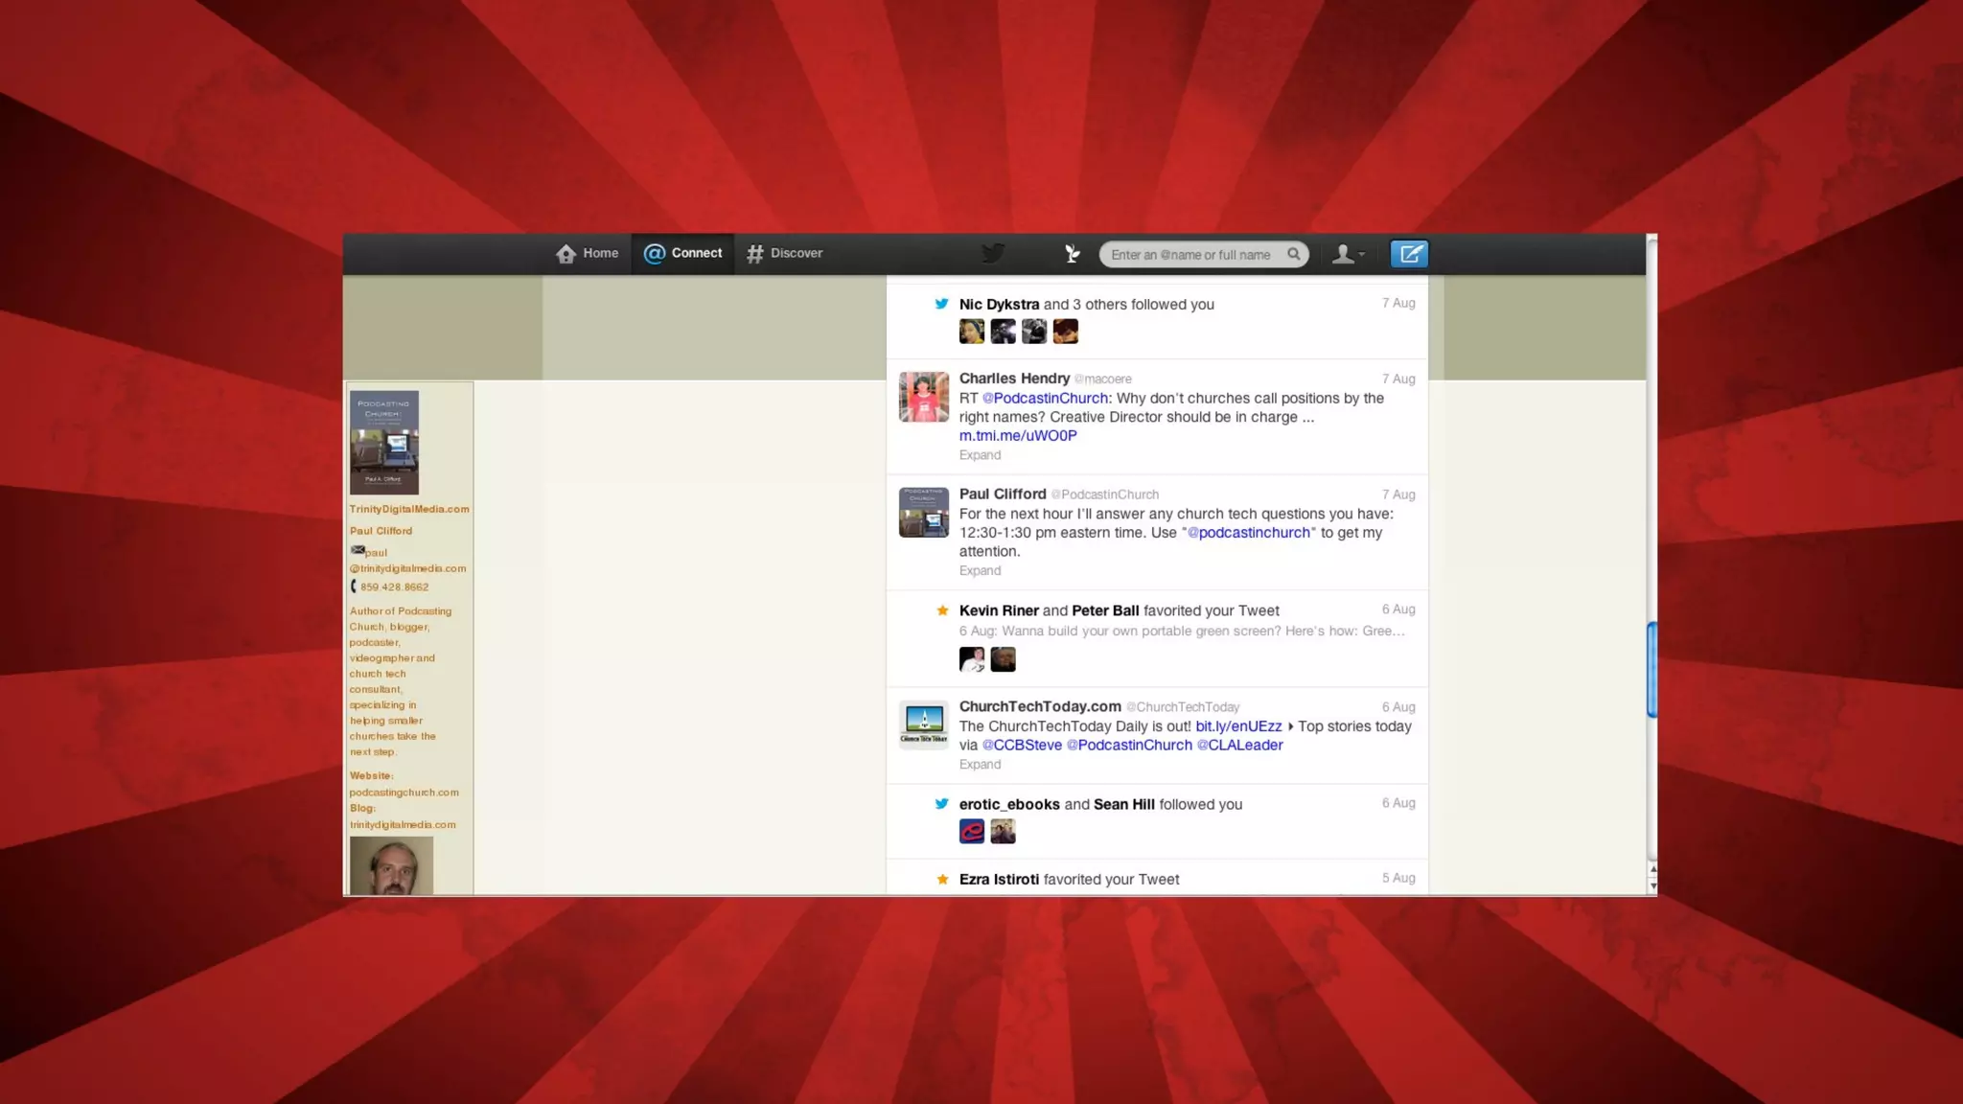Open Peter Ball's profile
The image size is (1963, 1104).
point(1105,611)
